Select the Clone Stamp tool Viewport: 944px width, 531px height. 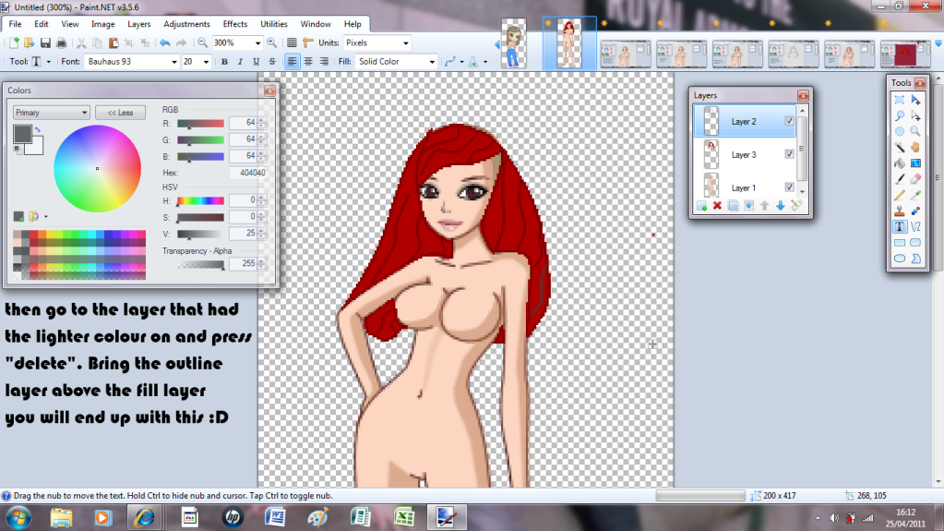point(900,211)
